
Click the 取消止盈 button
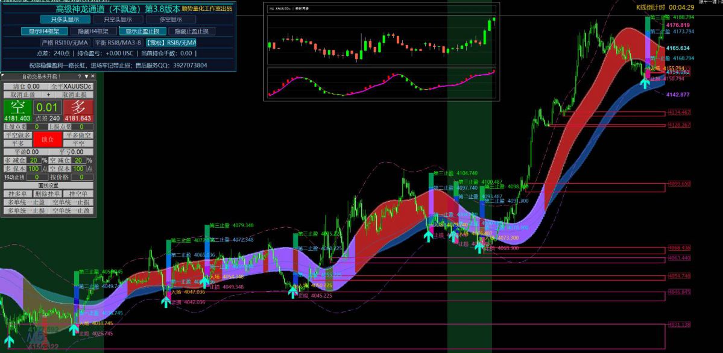22,95
